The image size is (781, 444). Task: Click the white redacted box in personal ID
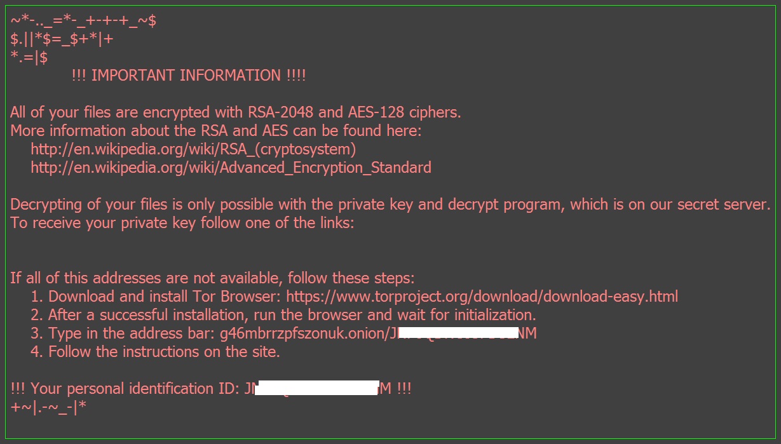click(316, 387)
